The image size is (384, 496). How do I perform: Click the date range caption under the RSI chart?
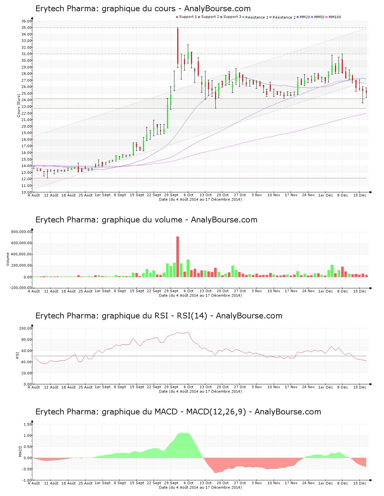point(200,391)
